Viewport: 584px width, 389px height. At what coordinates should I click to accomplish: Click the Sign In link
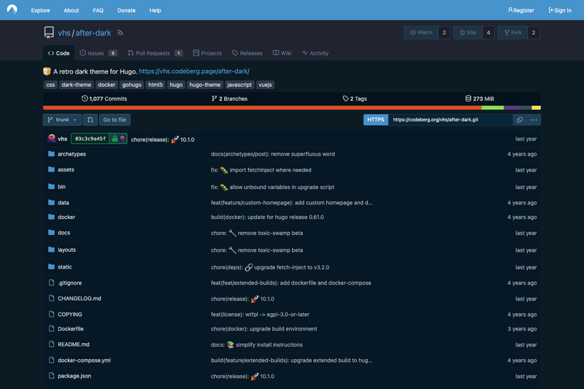pos(560,10)
